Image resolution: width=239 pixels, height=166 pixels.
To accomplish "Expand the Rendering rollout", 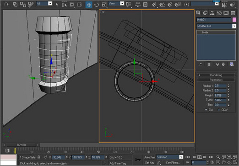I will click(216, 75).
